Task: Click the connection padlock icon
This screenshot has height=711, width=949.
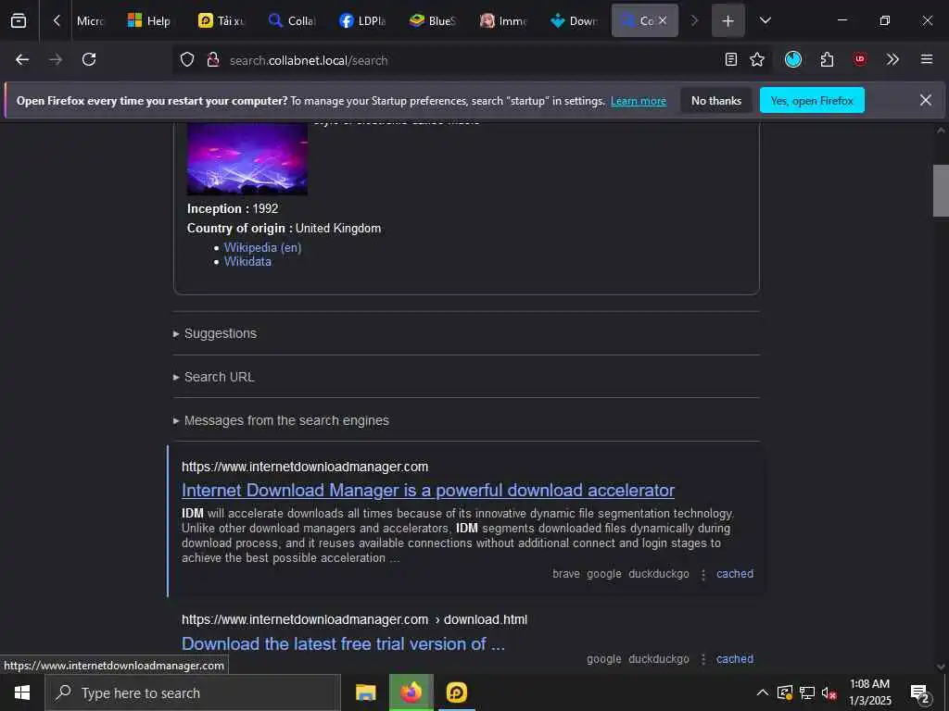Action: [212, 59]
